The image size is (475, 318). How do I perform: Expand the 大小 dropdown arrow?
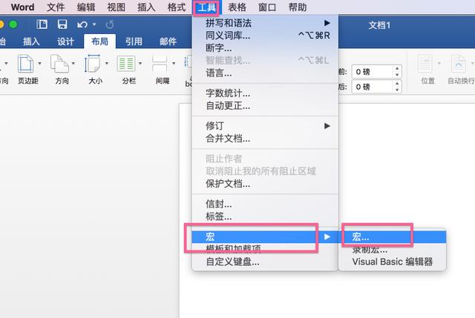pyautogui.click(x=107, y=64)
